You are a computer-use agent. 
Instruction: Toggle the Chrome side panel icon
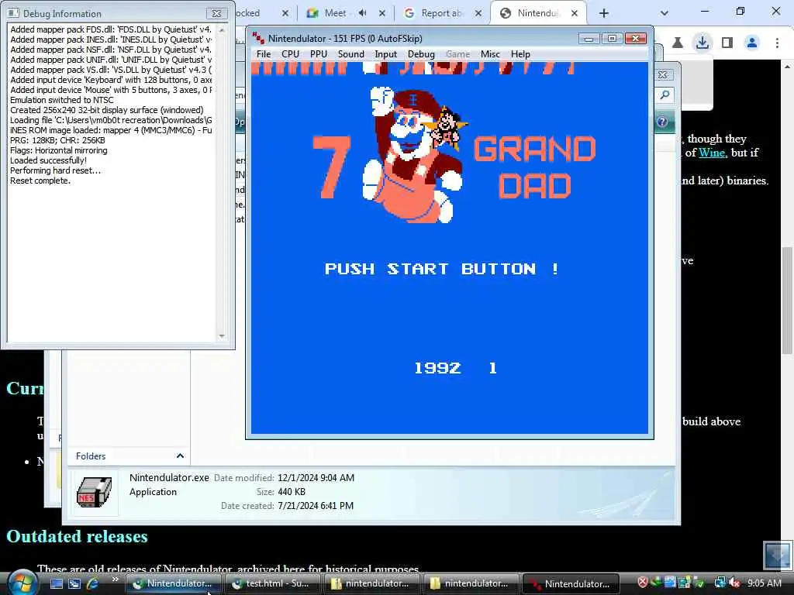point(727,43)
